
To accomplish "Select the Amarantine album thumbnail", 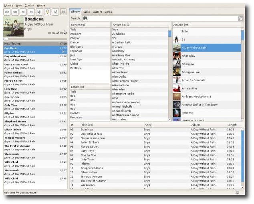I will [x=177, y=88].
